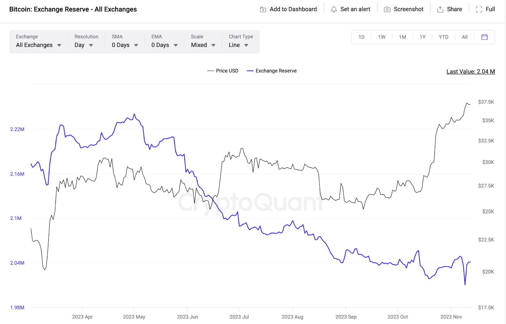Open the SMA 0 Days dropdown

[125, 45]
